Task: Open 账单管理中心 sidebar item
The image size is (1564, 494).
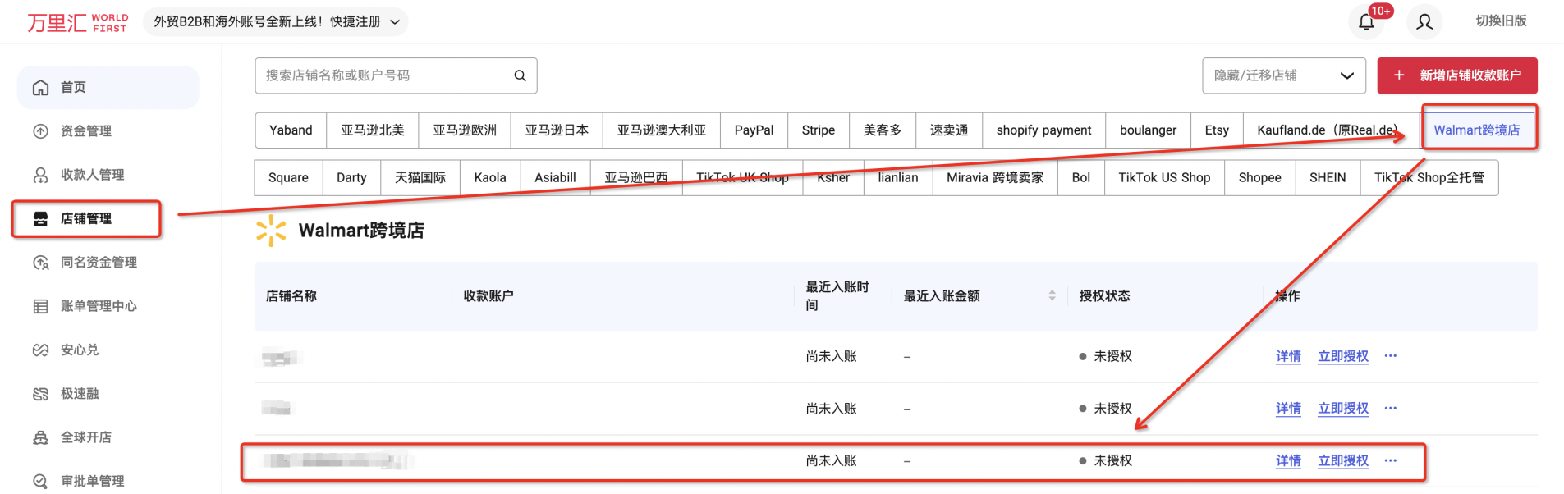Action: [x=98, y=306]
